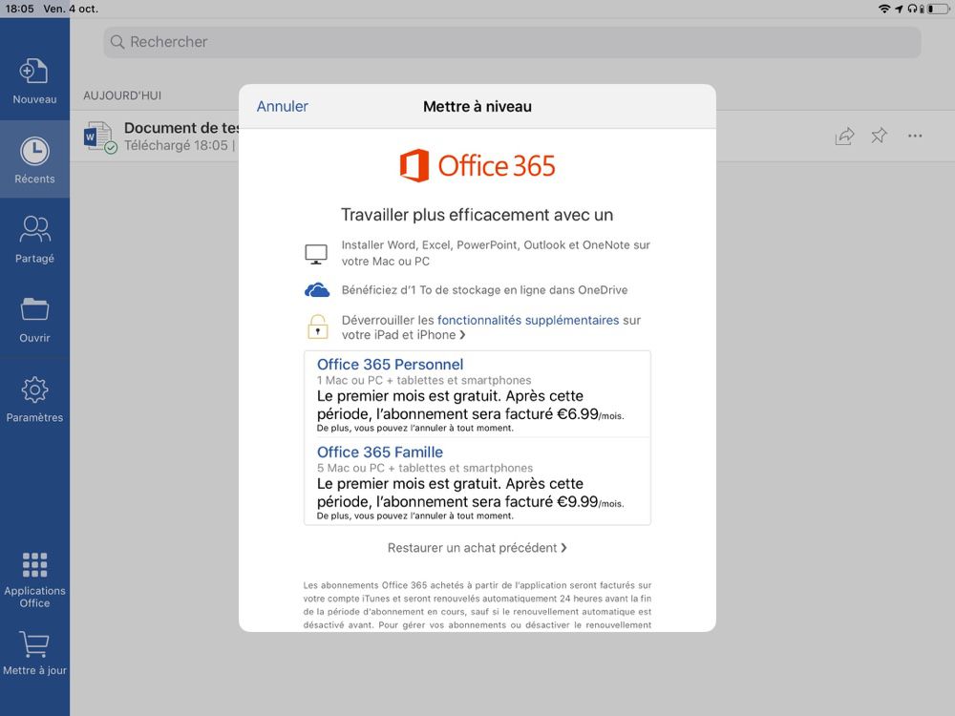Viewport: 955px width, 716px height.
Task: Tap the battery status icon
Action: pyautogui.click(x=938, y=9)
